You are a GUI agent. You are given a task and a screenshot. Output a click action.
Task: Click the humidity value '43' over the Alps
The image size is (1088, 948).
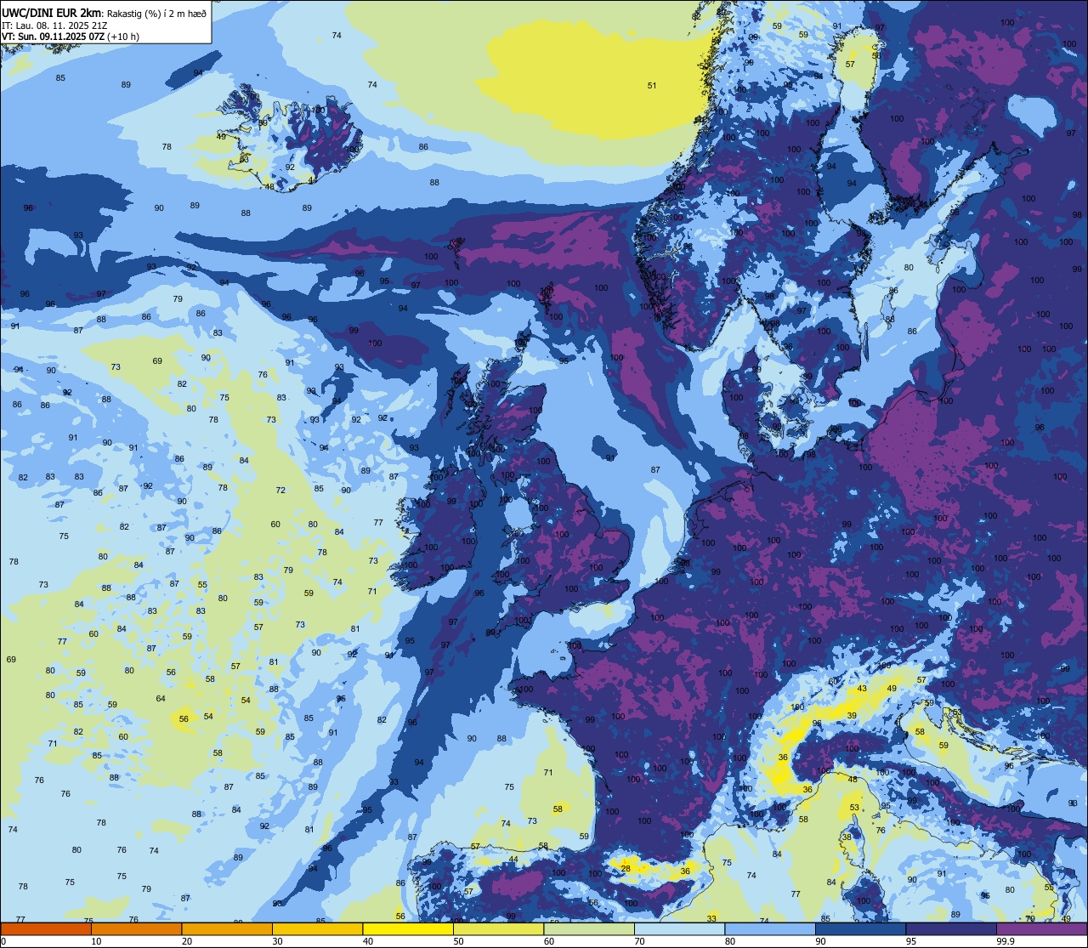(862, 689)
